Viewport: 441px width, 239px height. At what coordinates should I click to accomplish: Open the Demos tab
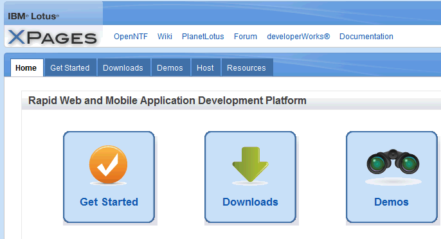tap(170, 67)
